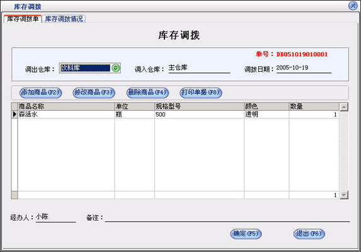Click the 数量 column header

pyautogui.click(x=314, y=106)
